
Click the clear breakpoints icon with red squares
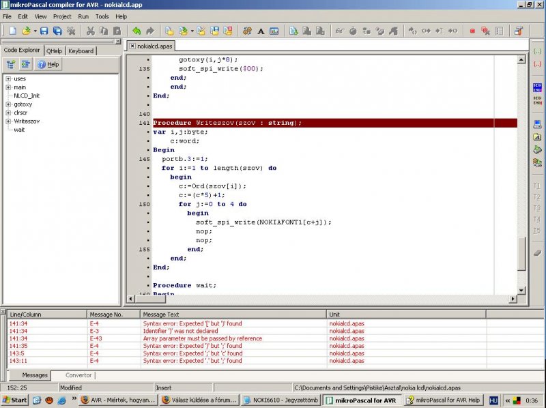coord(486,31)
